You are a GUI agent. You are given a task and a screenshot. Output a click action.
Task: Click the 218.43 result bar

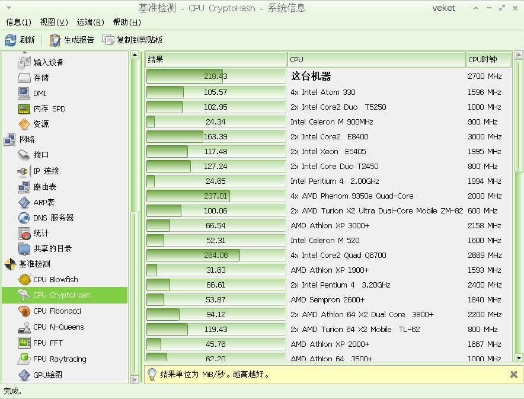(216, 76)
